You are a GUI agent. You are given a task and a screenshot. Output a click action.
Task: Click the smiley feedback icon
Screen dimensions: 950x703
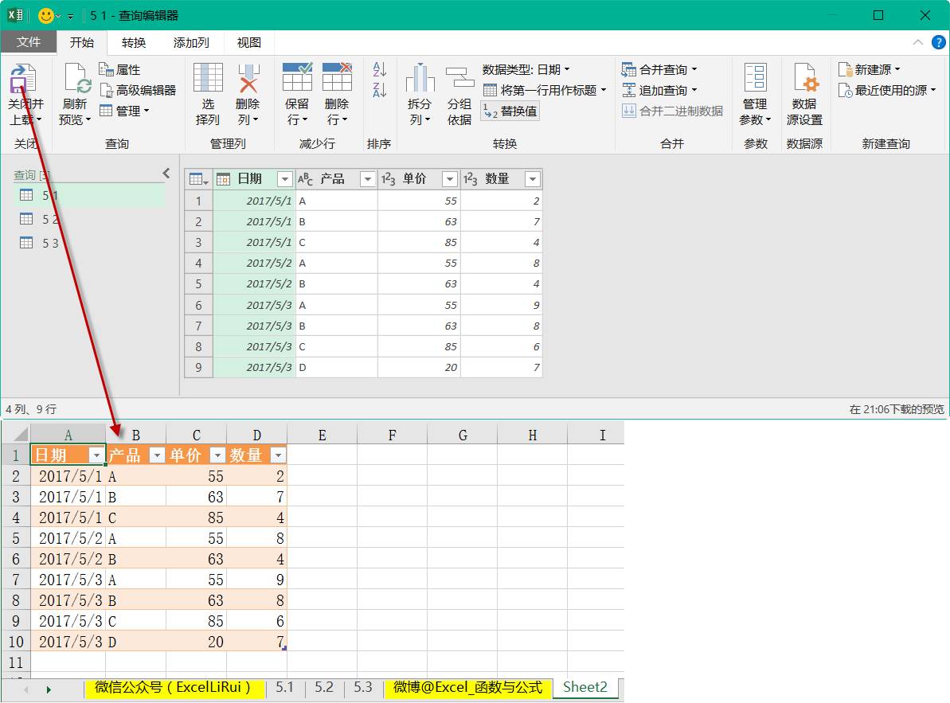pos(45,15)
